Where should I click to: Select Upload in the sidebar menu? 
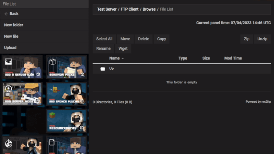pos(10,48)
